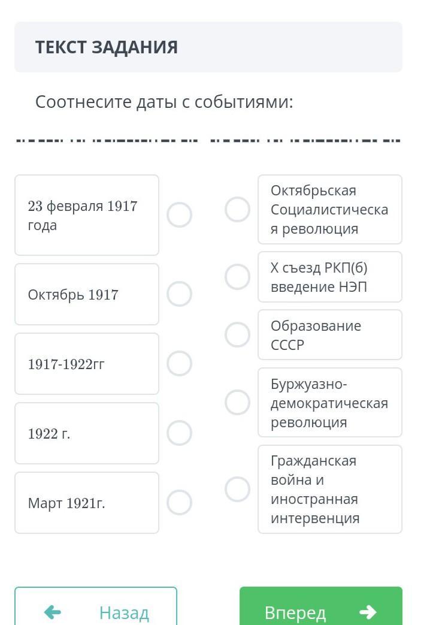Click the Образование СССР event card
This screenshot has width=424, height=625.
329,335
